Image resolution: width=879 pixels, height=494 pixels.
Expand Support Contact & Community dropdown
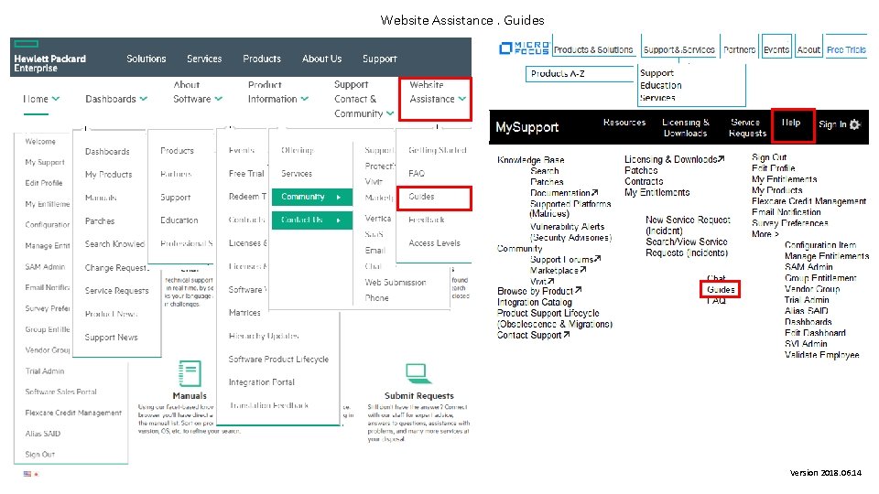coord(364,99)
